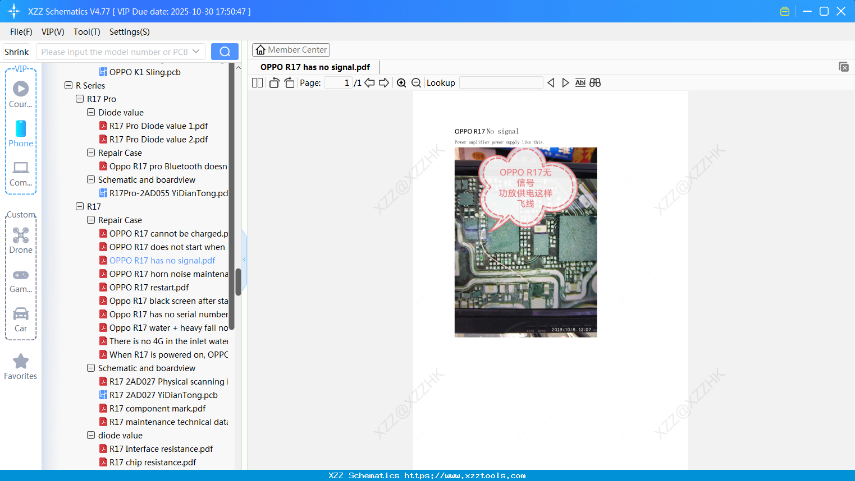Collapse the Repair Case node under R17
855x481 pixels.
(90, 220)
